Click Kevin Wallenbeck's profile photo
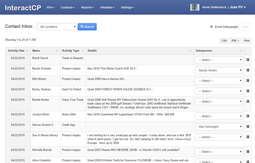 [195, 7]
